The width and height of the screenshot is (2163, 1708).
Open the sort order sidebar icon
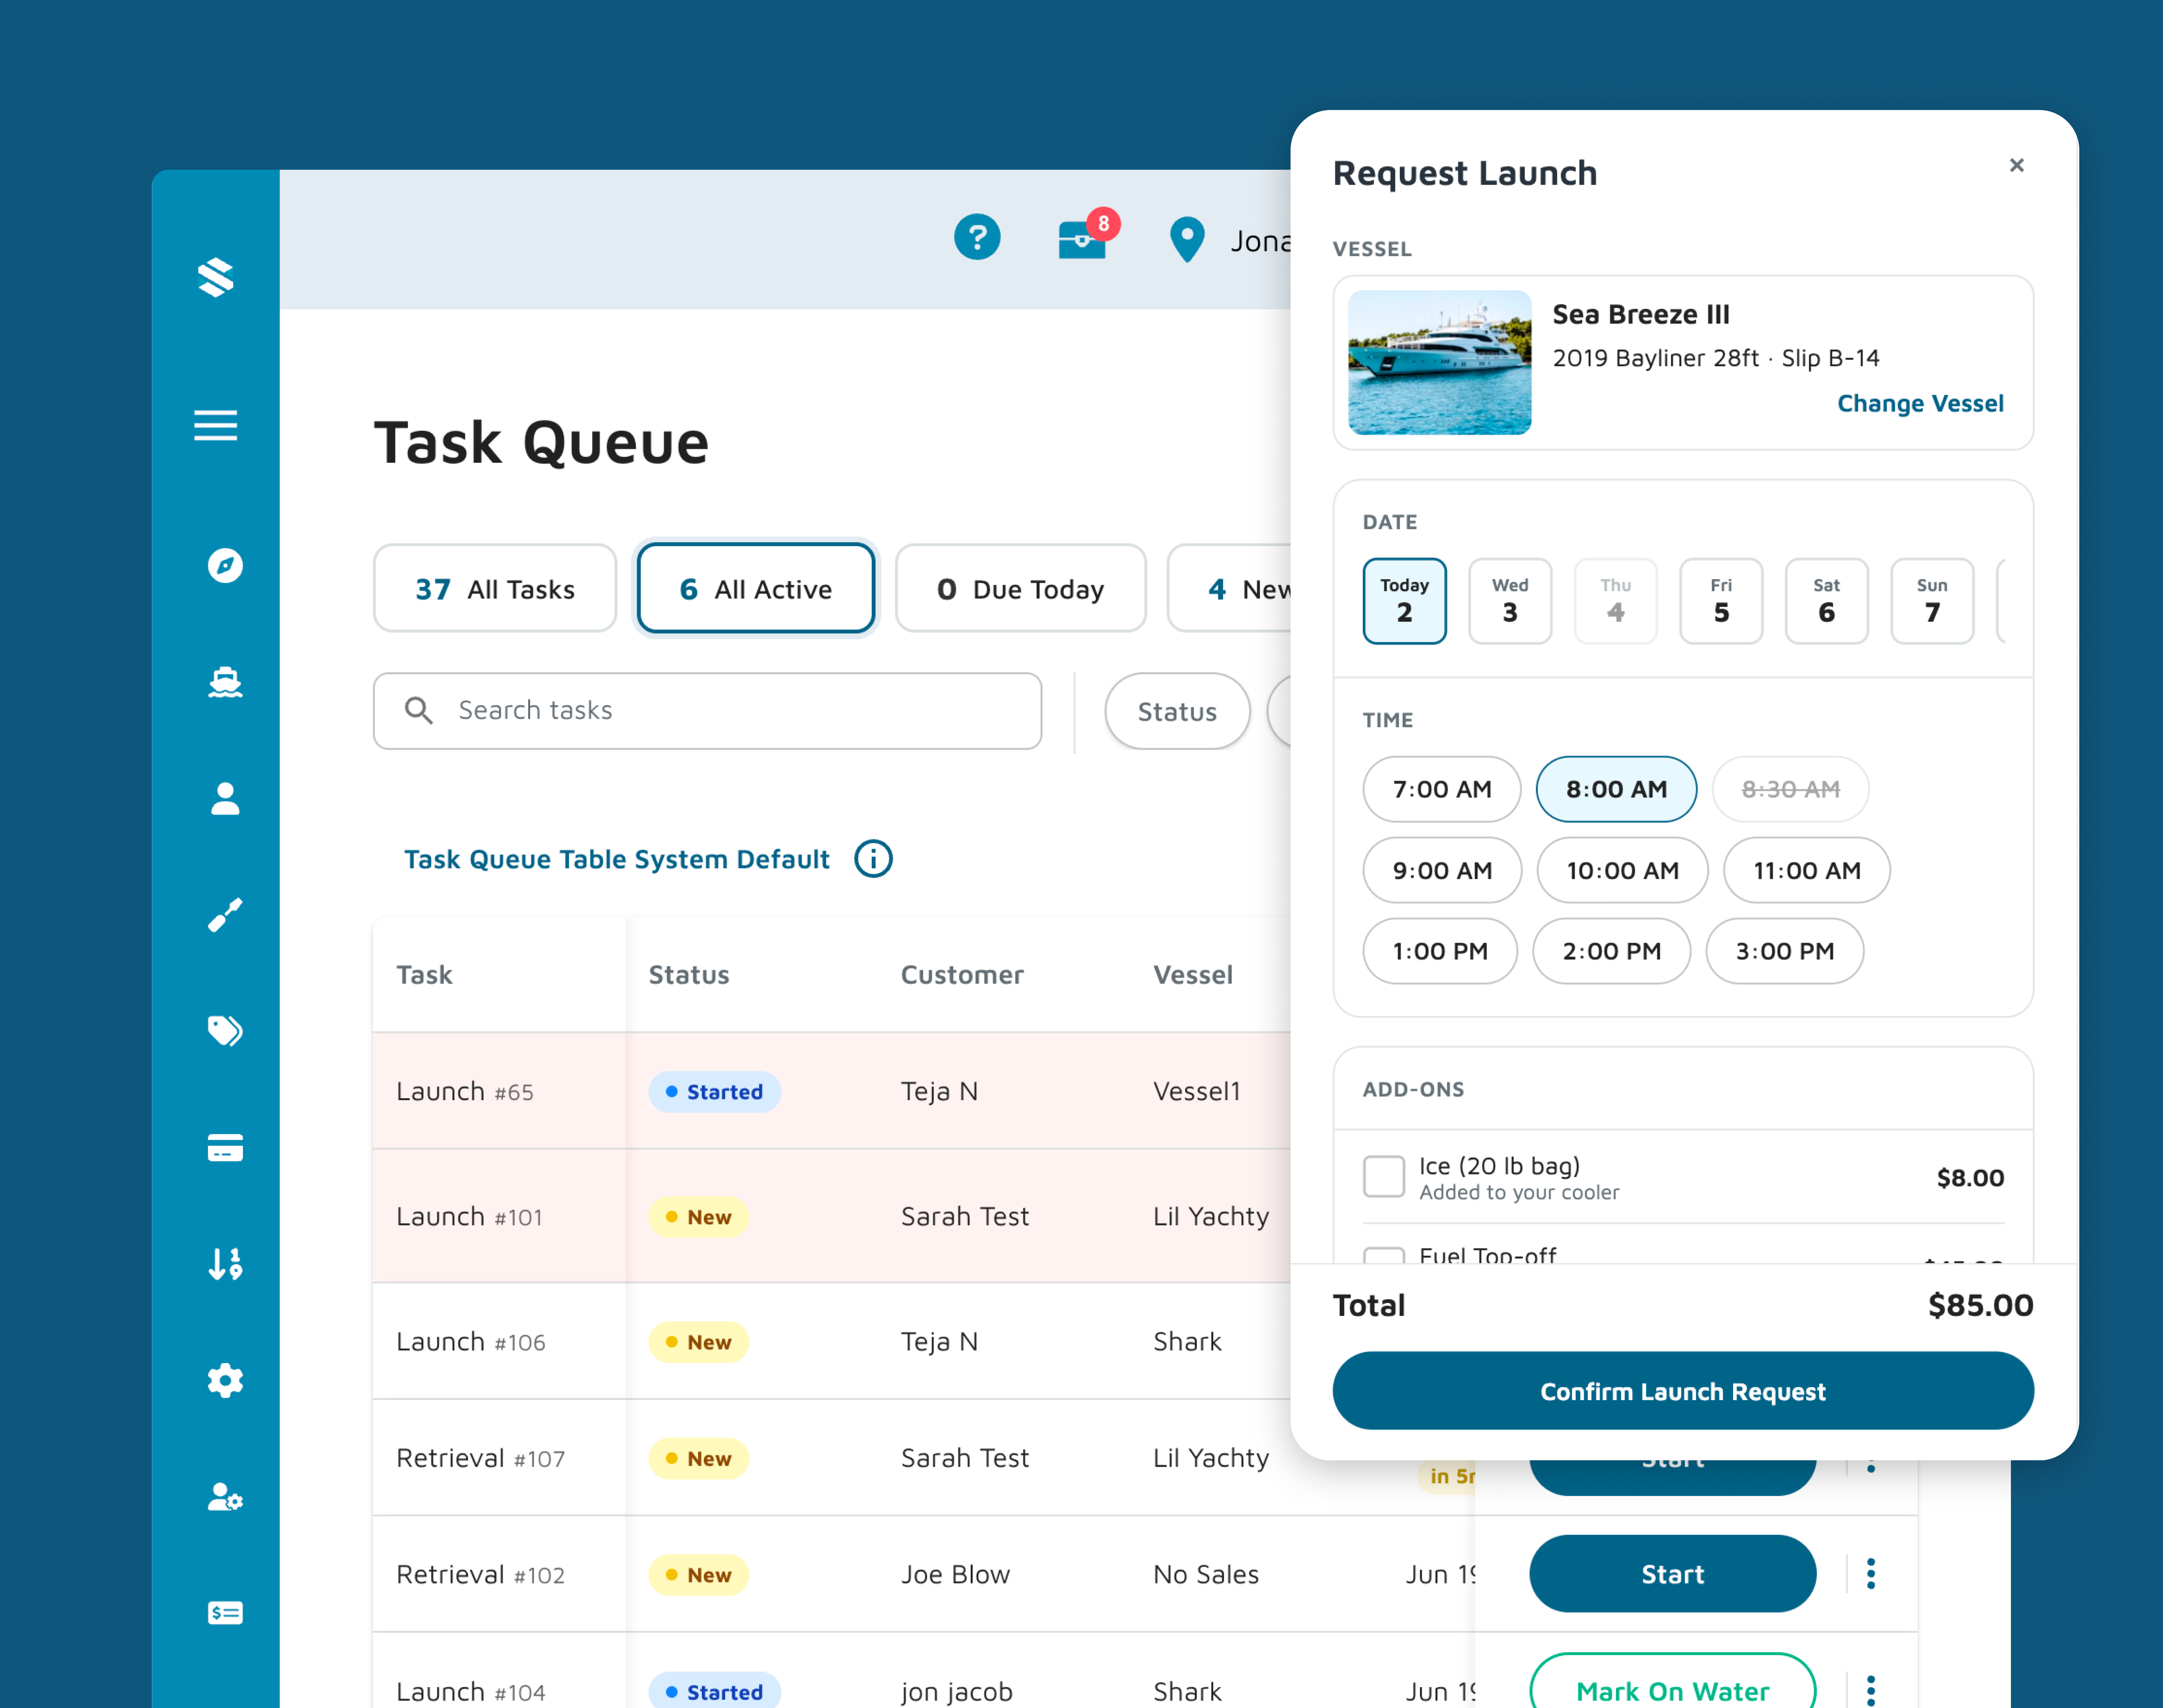225,1264
